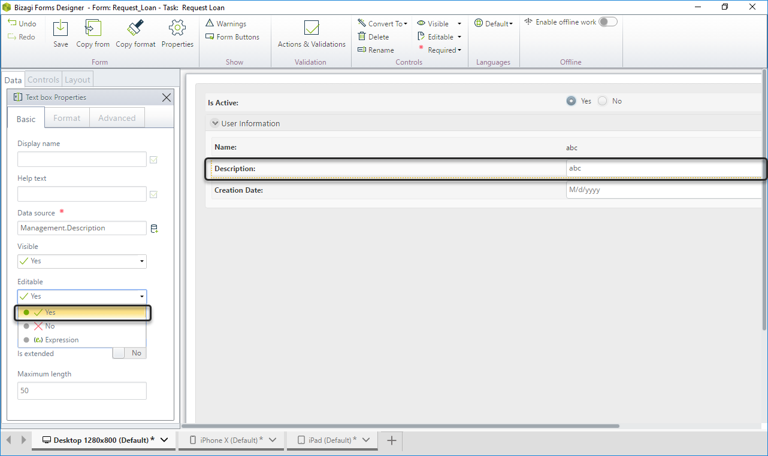Open the Visible property dropdown
Viewport: 768px width, 456px height.
click(82, 261)
